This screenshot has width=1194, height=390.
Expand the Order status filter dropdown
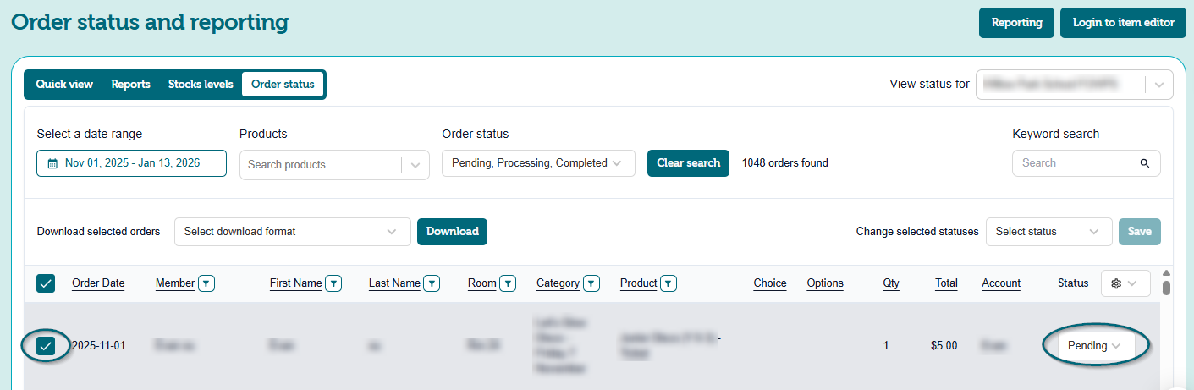pos(538,163)
